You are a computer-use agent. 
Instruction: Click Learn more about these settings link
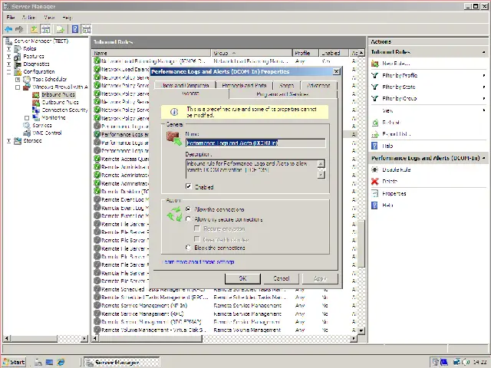click(x=199, y=261)
